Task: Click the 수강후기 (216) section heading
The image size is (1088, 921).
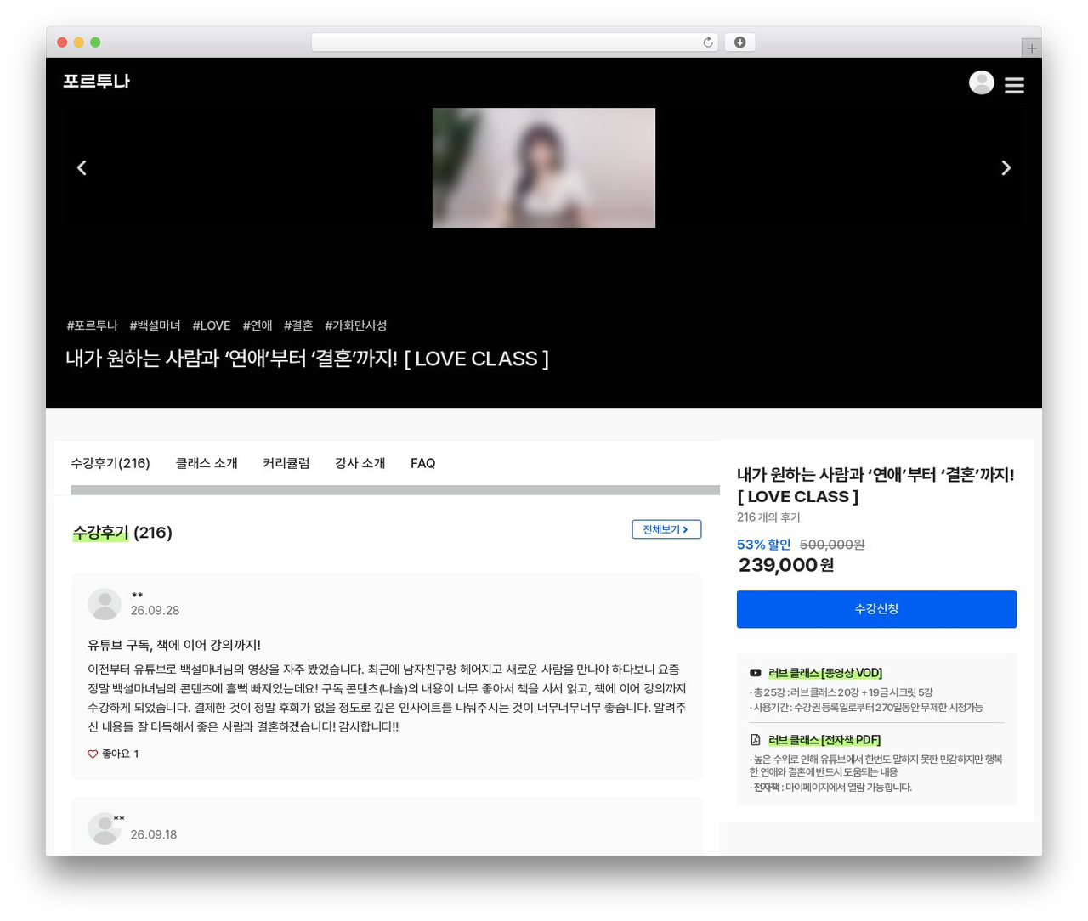Action: tap(122, 533)
